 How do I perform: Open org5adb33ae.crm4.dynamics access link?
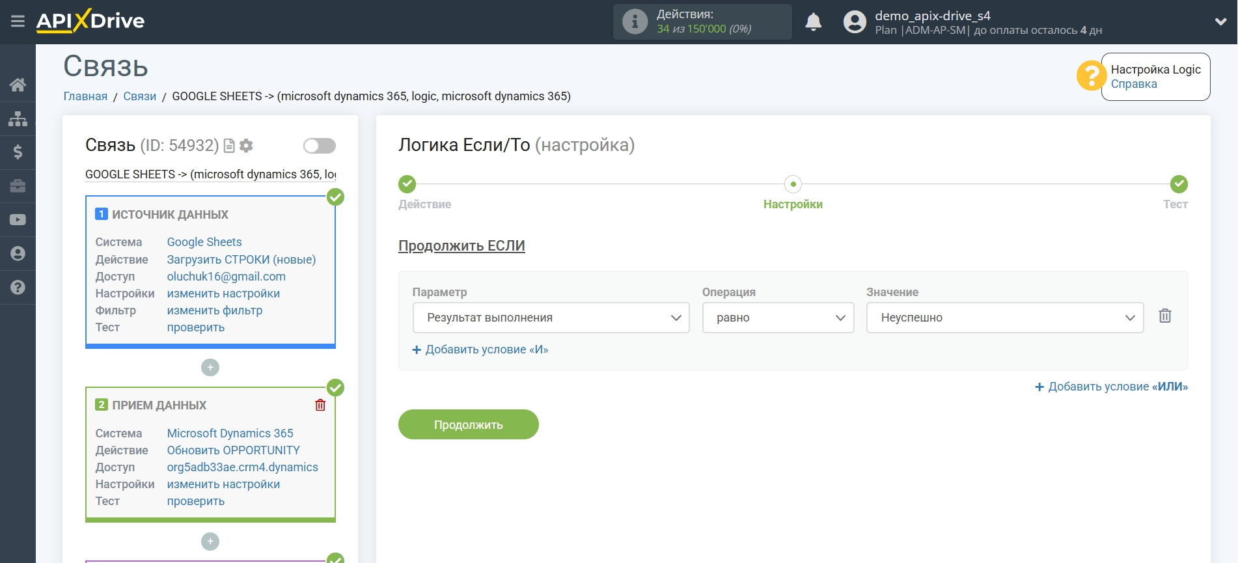click(x=243, y=467)
